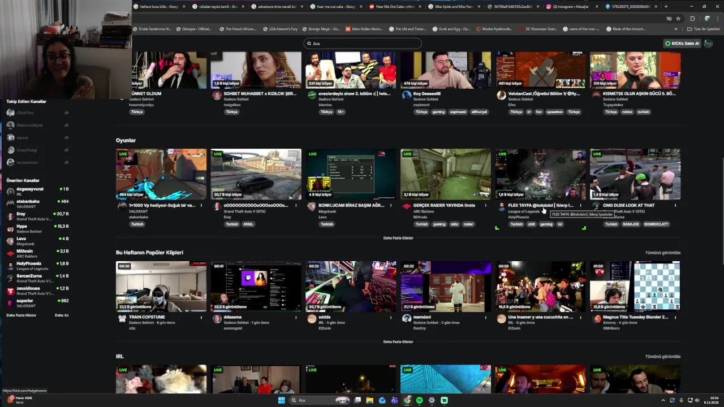724x407 pixels.
Task: Open Hype channel avatar in sidebar
Action: click(x=10, y=229)
